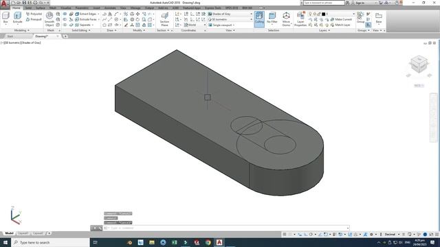Screen dimensions: 440x247
Task: Click Extract Edges in Solid Editing
Action: point(86,14)
